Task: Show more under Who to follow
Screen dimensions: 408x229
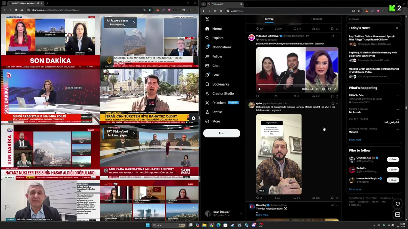Action: [x=355, y=189]
